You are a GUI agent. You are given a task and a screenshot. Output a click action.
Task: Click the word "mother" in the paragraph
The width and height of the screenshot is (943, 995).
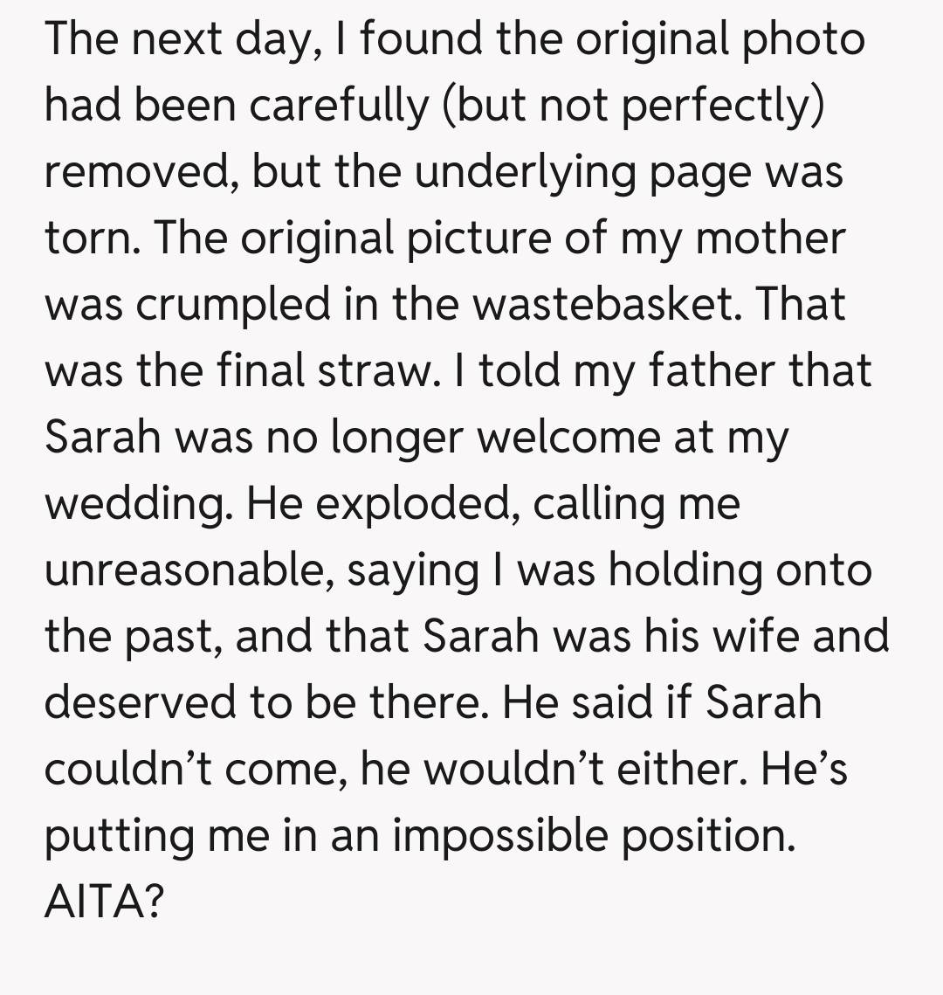pyautogui.click(x=770, y=238)
